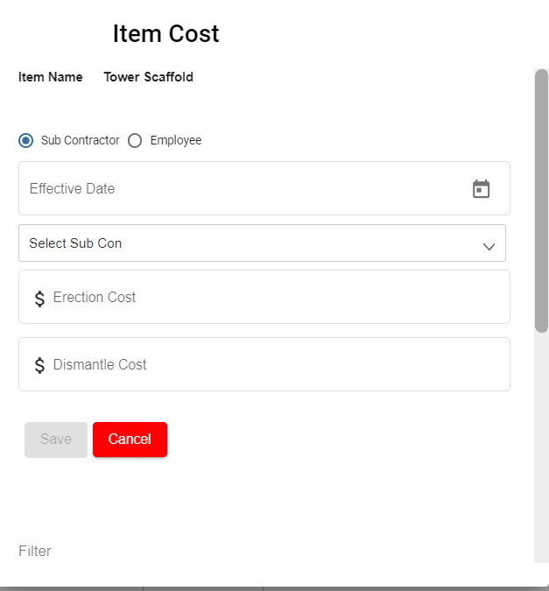
Task: Open the Select Sub Con dropdown
Action: [x=245, y=243]
